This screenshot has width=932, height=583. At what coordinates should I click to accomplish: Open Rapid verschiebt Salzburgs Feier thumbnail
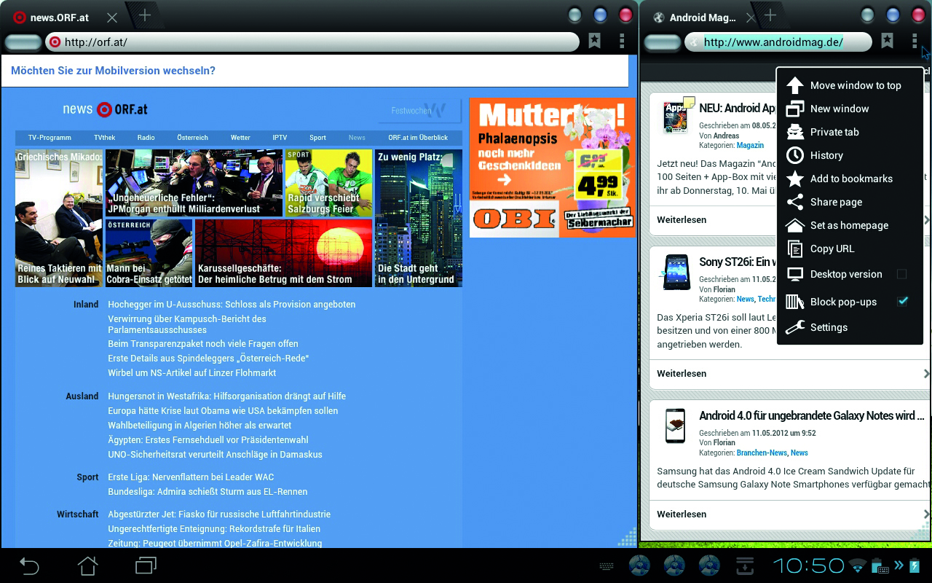328,183
